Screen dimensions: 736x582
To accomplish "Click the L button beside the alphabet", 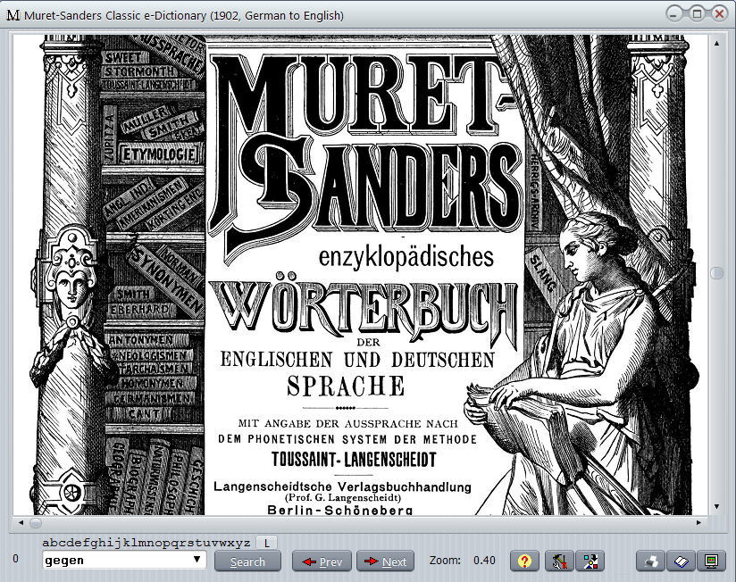I will (x=266, y=543).
